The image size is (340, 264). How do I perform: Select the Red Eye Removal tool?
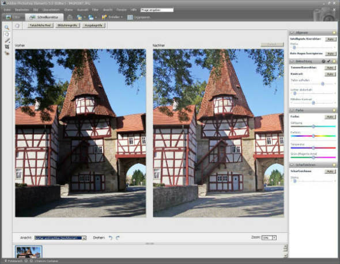tap(7, 52)
